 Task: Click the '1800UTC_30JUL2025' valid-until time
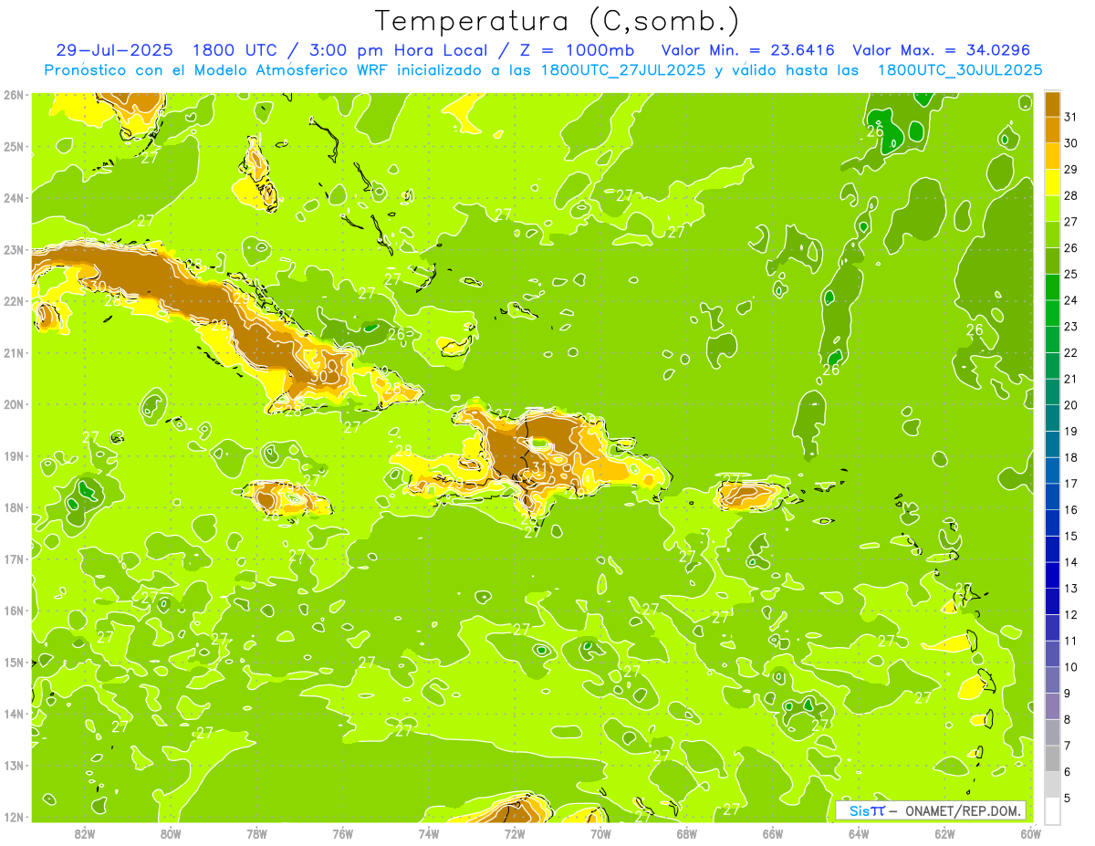click(x=960, y=69)
